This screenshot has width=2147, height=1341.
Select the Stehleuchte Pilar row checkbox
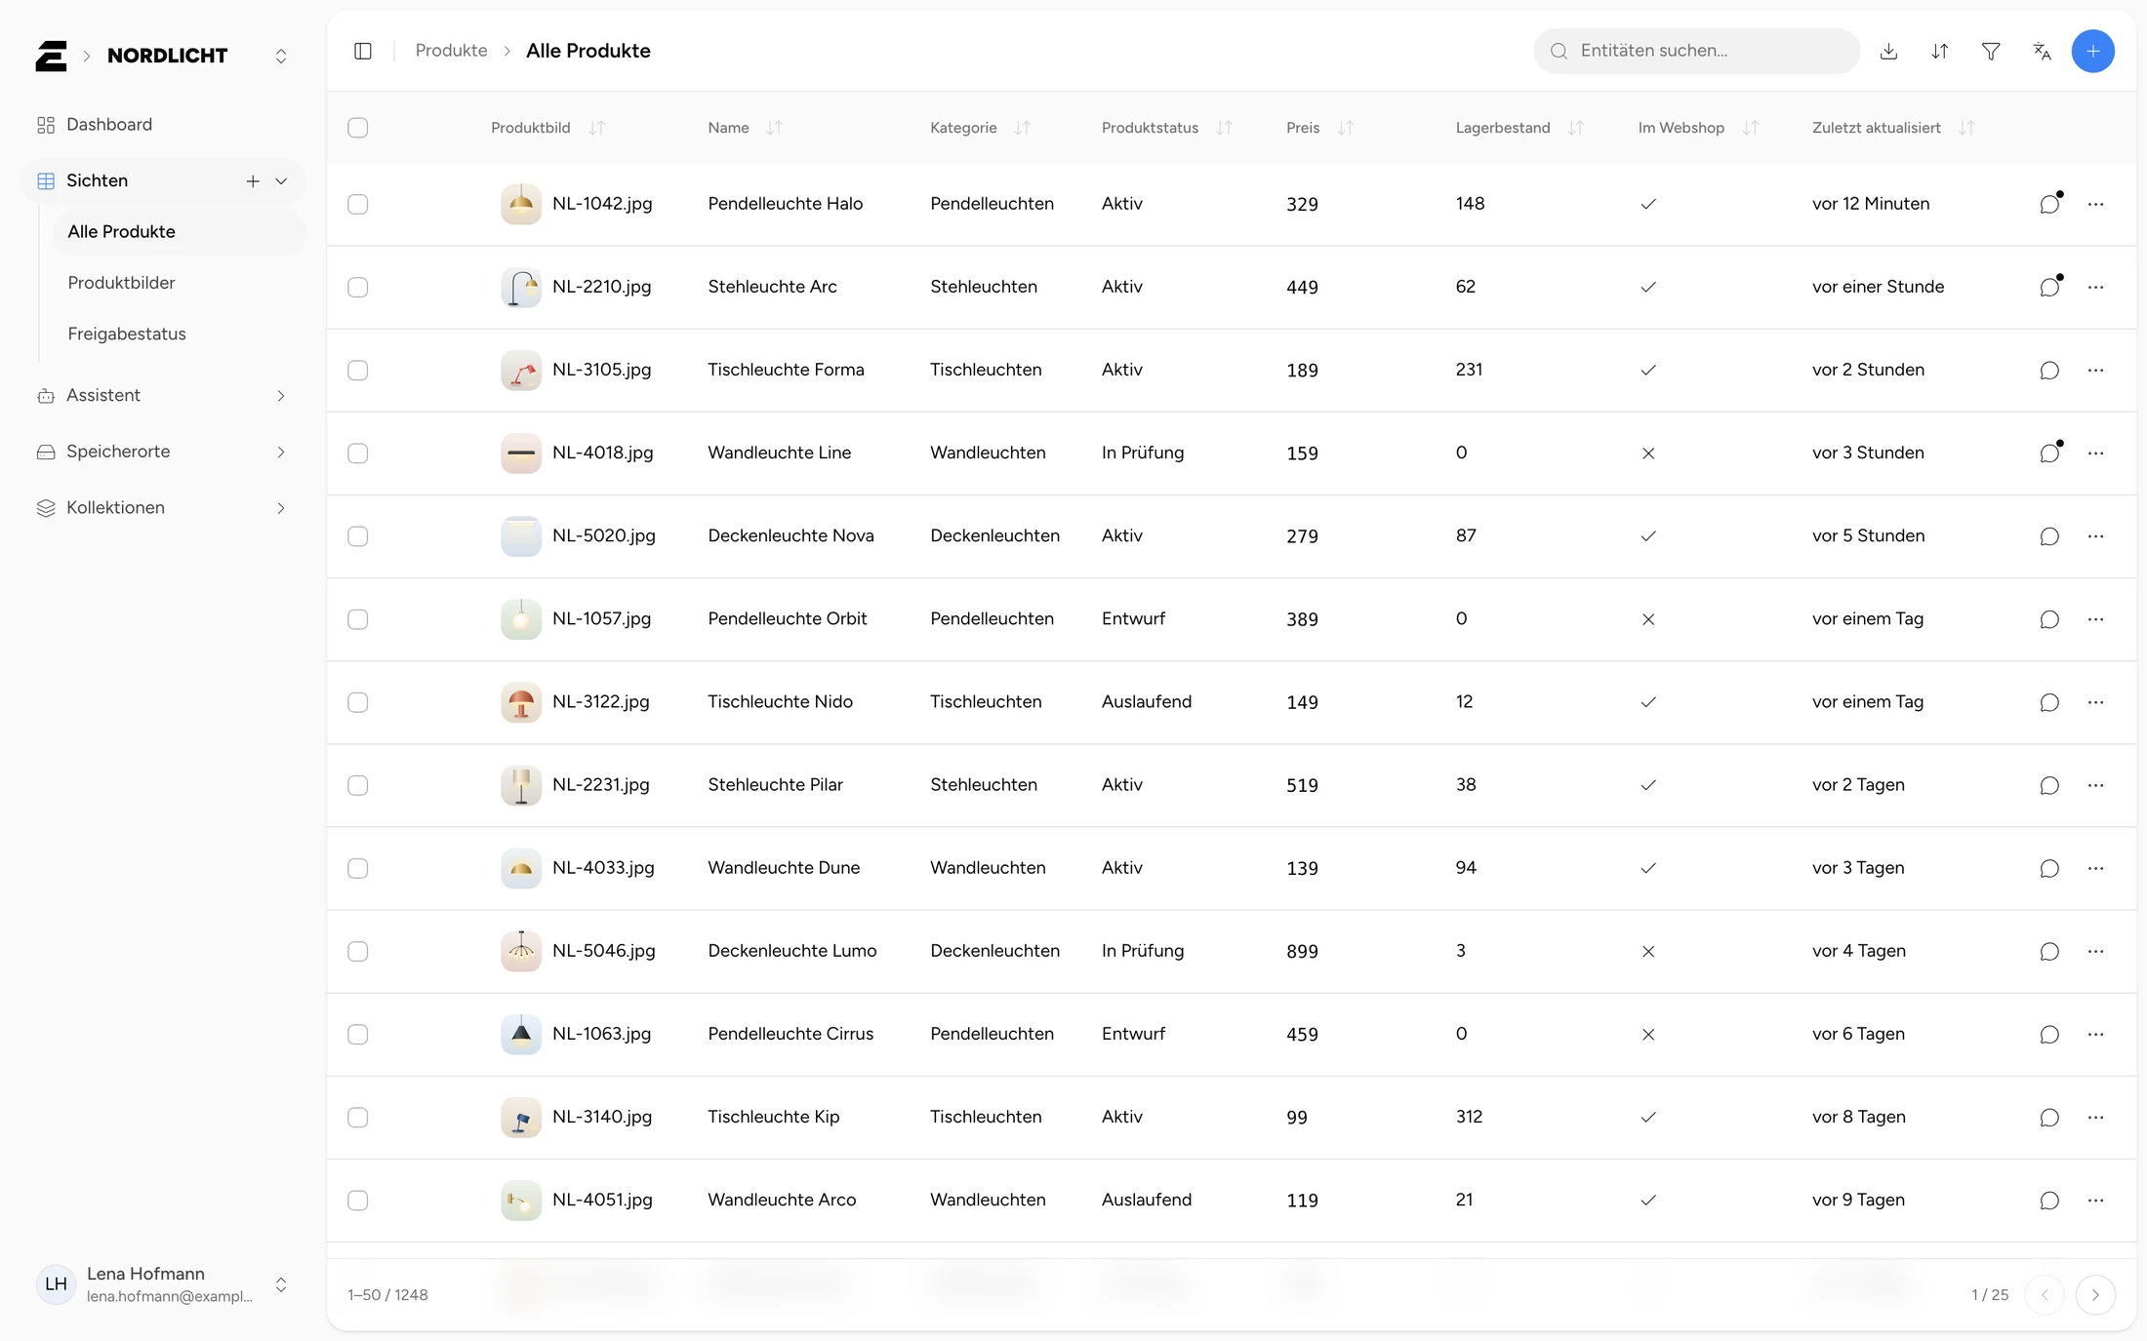[x=358, y=785]
